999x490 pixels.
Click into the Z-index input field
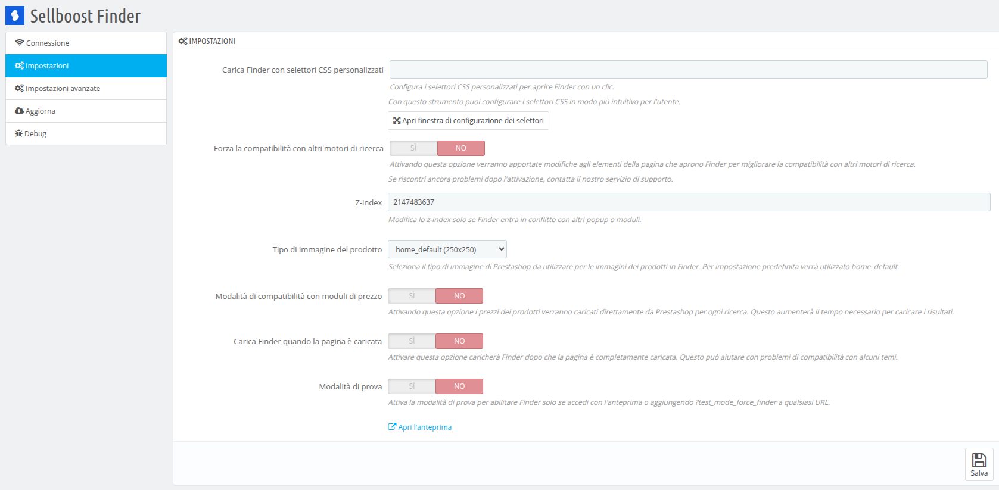(689, 202)
